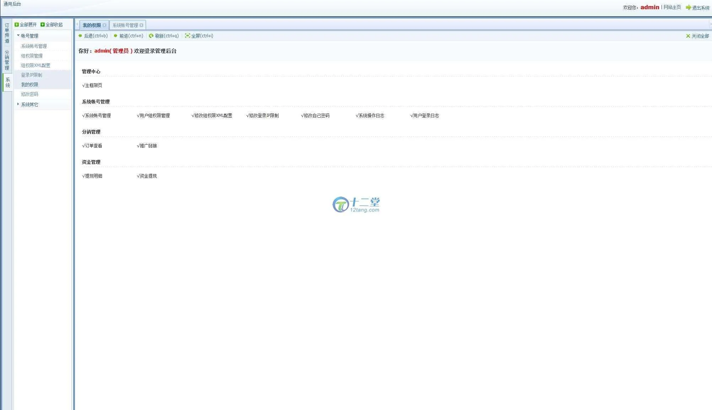Click the Refresh (刷新) icon
712x410 pixels.
pyautogui.click(x=151, y=36)
